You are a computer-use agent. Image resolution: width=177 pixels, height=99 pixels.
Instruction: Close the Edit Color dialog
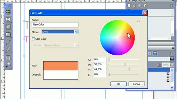(x=145, y=13)
